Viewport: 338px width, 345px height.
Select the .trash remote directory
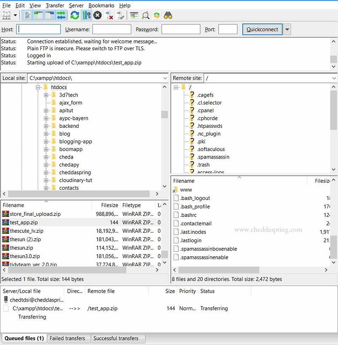(x=203, y=164)
